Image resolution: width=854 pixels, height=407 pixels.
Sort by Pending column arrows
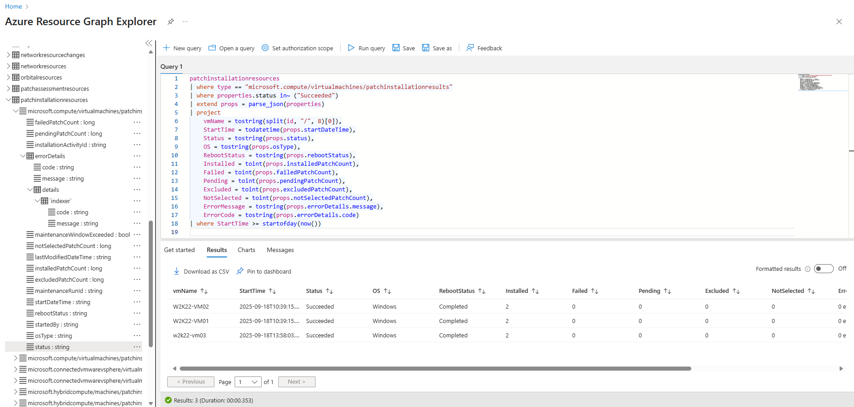[667, 291]
